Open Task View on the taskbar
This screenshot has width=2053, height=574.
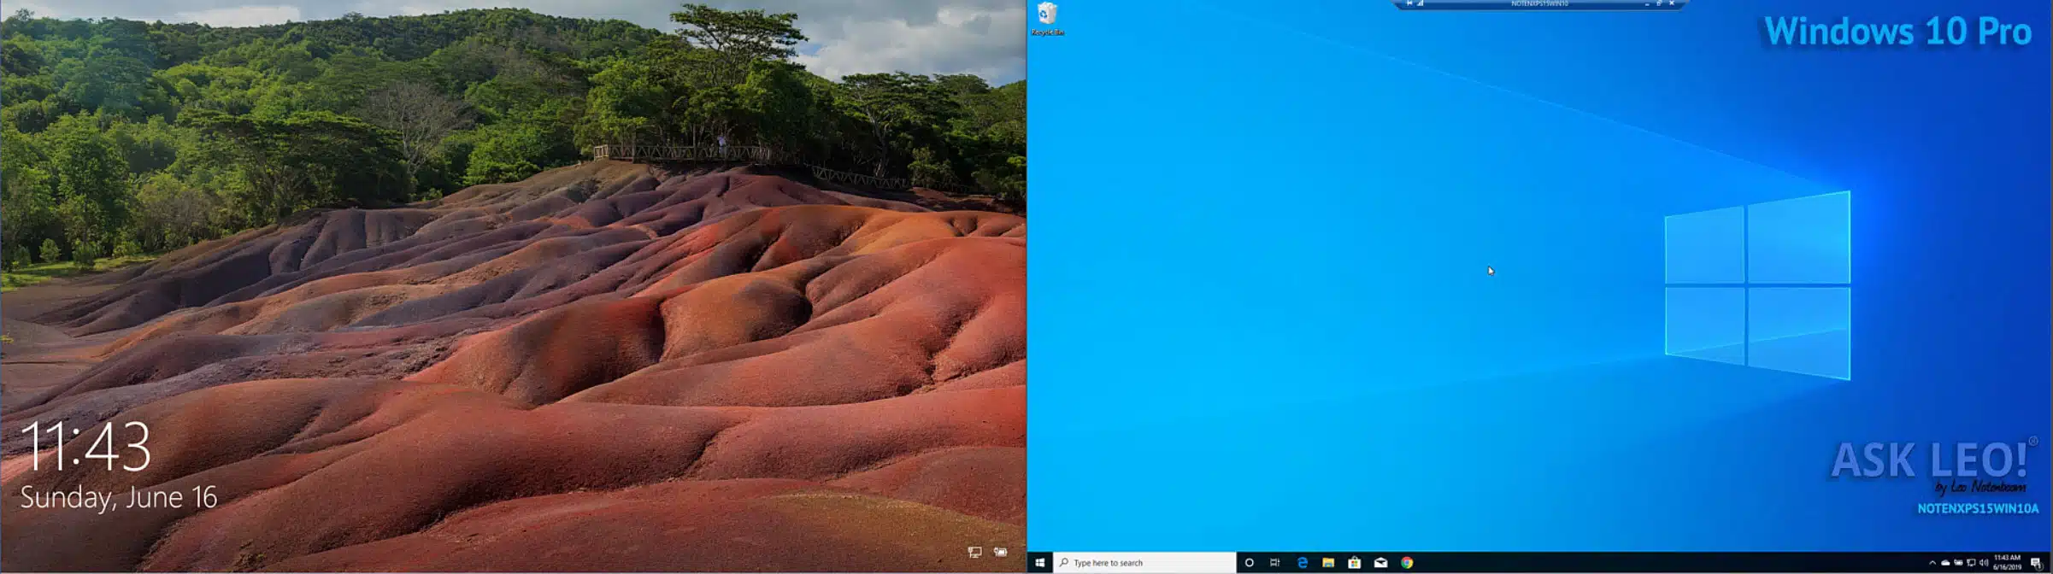(1274, 563)
